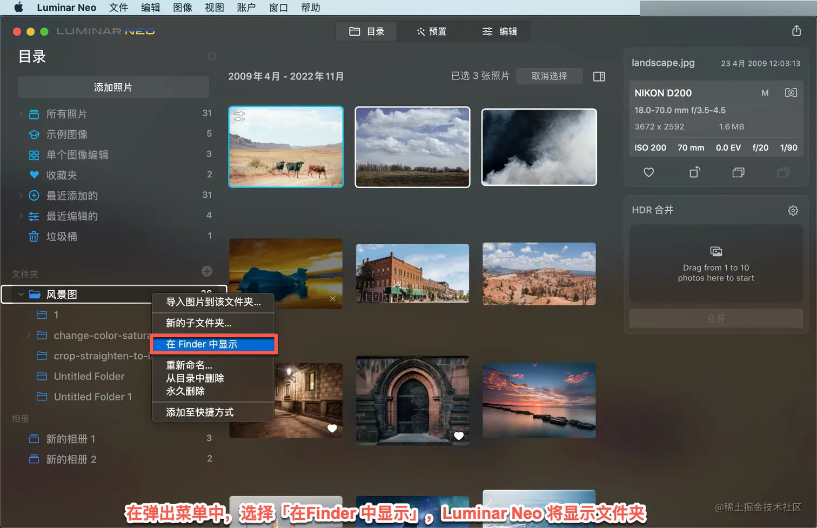The image size is (817, 528).
Task: Switch to the 编辑 tab in the title bar
Action: 499,31
